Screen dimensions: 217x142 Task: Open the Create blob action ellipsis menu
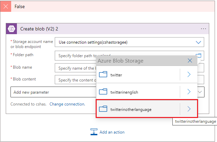[x=203, y=29]
